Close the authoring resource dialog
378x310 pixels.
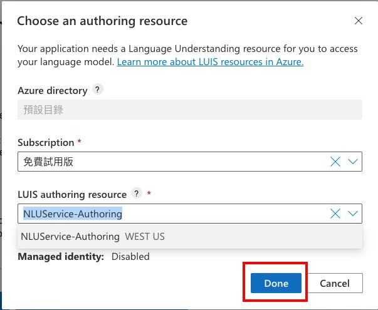pyautogui.click(x=359, y=21)
